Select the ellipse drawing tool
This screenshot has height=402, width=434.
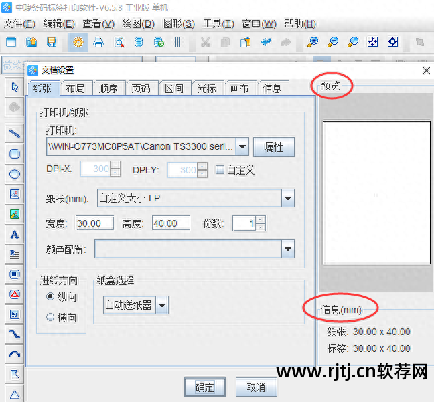pyautogui.click(x=15, y=174)
